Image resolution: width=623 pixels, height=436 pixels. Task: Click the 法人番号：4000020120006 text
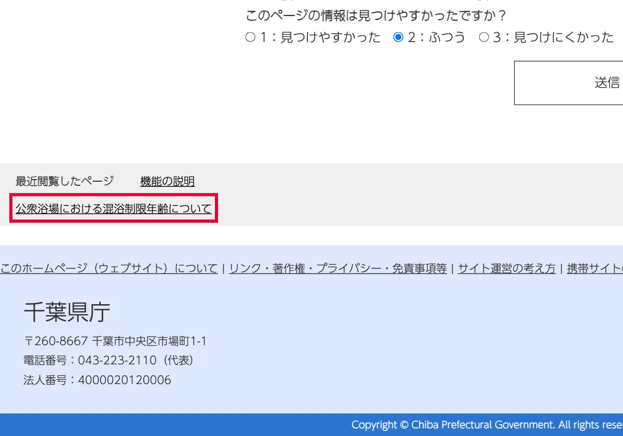click(x=97, y=380)
